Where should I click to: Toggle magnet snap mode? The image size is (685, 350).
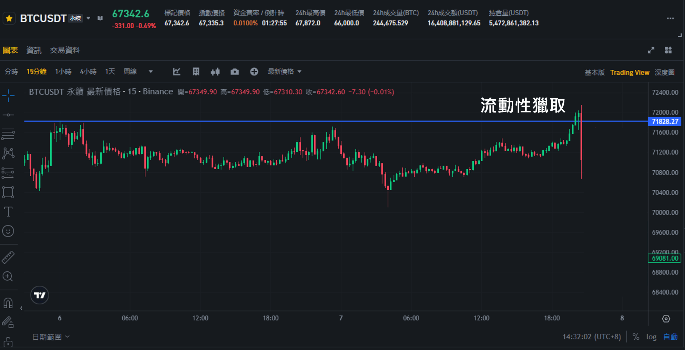(8, 303)
